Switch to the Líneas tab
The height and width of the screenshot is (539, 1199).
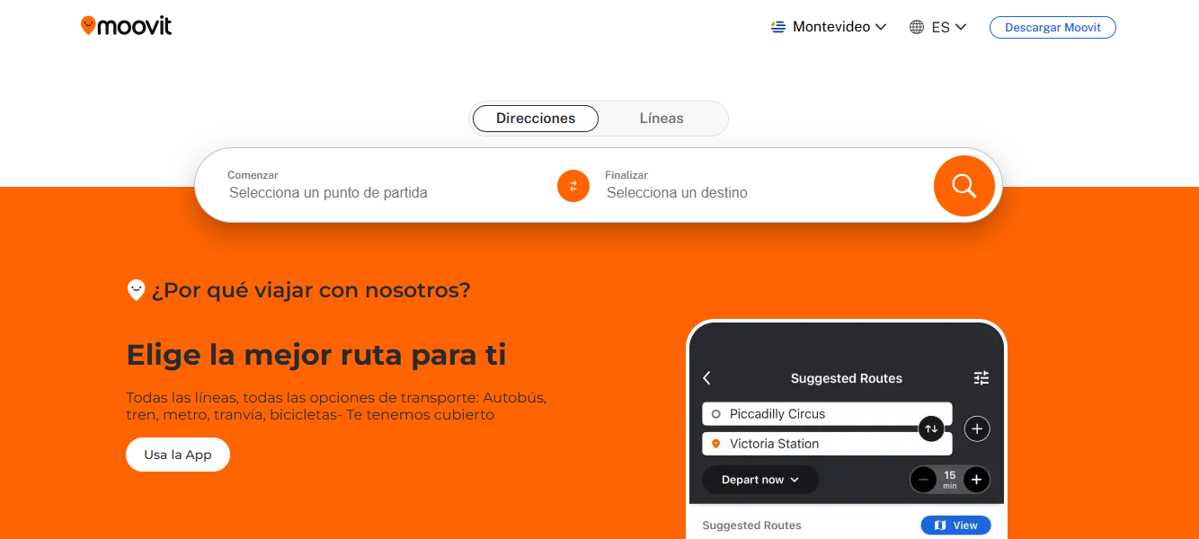(x=662, y=119)
